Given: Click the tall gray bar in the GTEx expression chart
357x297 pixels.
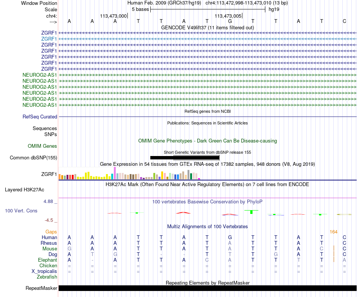Looking at the screenshot, I should [188, 175].
